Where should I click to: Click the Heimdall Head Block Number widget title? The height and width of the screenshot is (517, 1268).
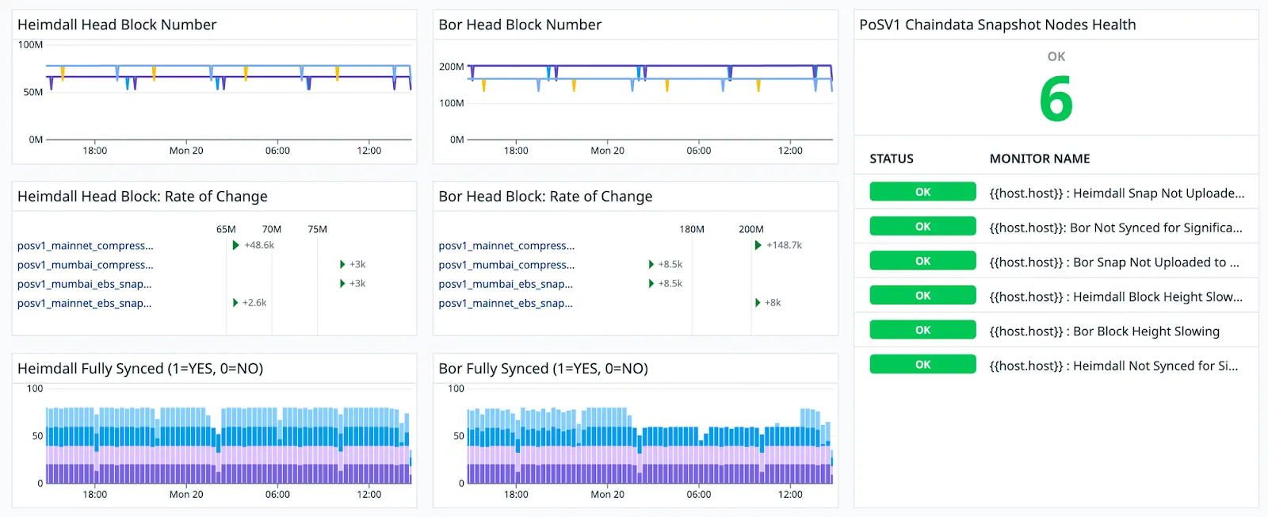click(116, 25)
